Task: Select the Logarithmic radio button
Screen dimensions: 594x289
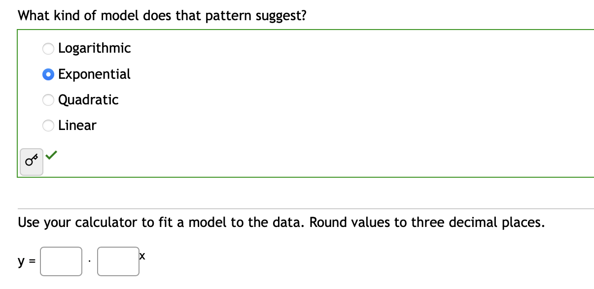Action: click(48, 49)
